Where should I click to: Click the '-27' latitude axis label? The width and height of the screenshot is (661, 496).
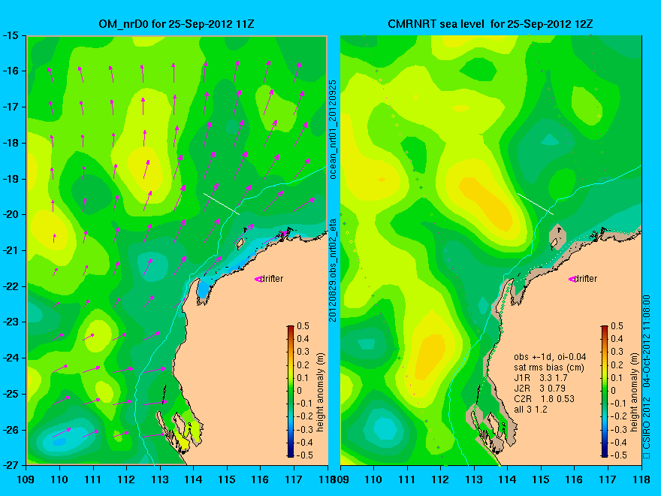pos(11,465)
